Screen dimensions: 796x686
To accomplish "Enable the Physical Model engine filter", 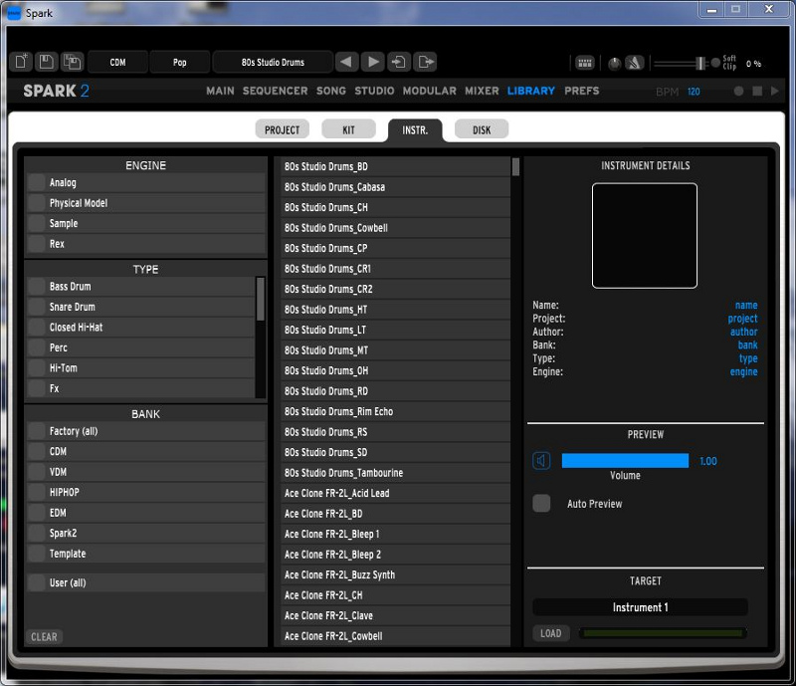I will click(x=37, y=203).
